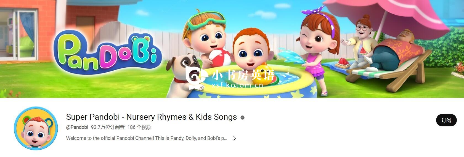This screenshot has height=157, width=464.
Task: Click the watermelon slice plate on the towel
Action: point(342,63)
